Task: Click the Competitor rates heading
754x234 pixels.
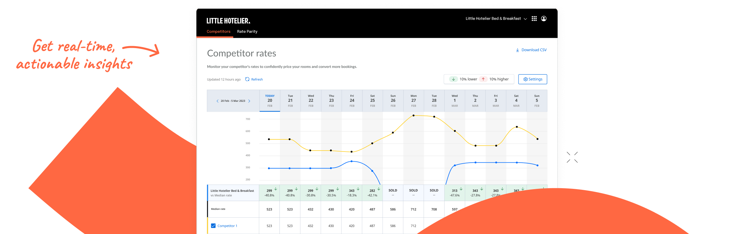Action: pyautogui.click(x=241, y=53)
